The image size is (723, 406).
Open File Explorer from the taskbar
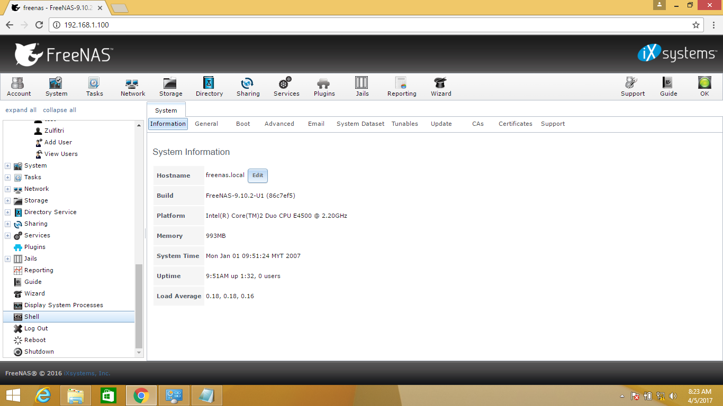coord(76,395)
